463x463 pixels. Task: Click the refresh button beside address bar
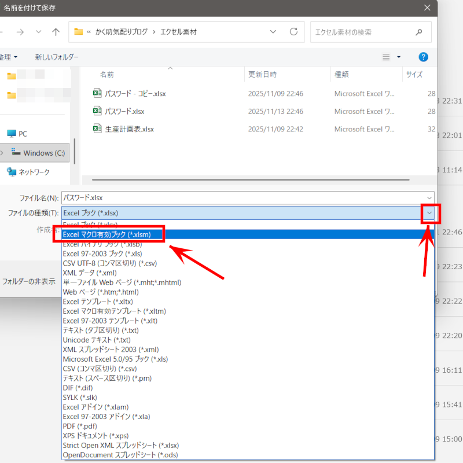click(293, 32)
